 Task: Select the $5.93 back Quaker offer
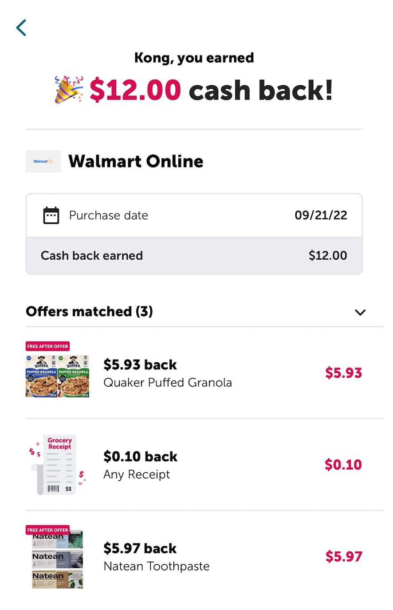click(x=167, y=373)
